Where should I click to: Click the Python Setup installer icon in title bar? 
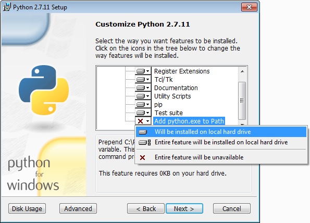tap(7, 7)
